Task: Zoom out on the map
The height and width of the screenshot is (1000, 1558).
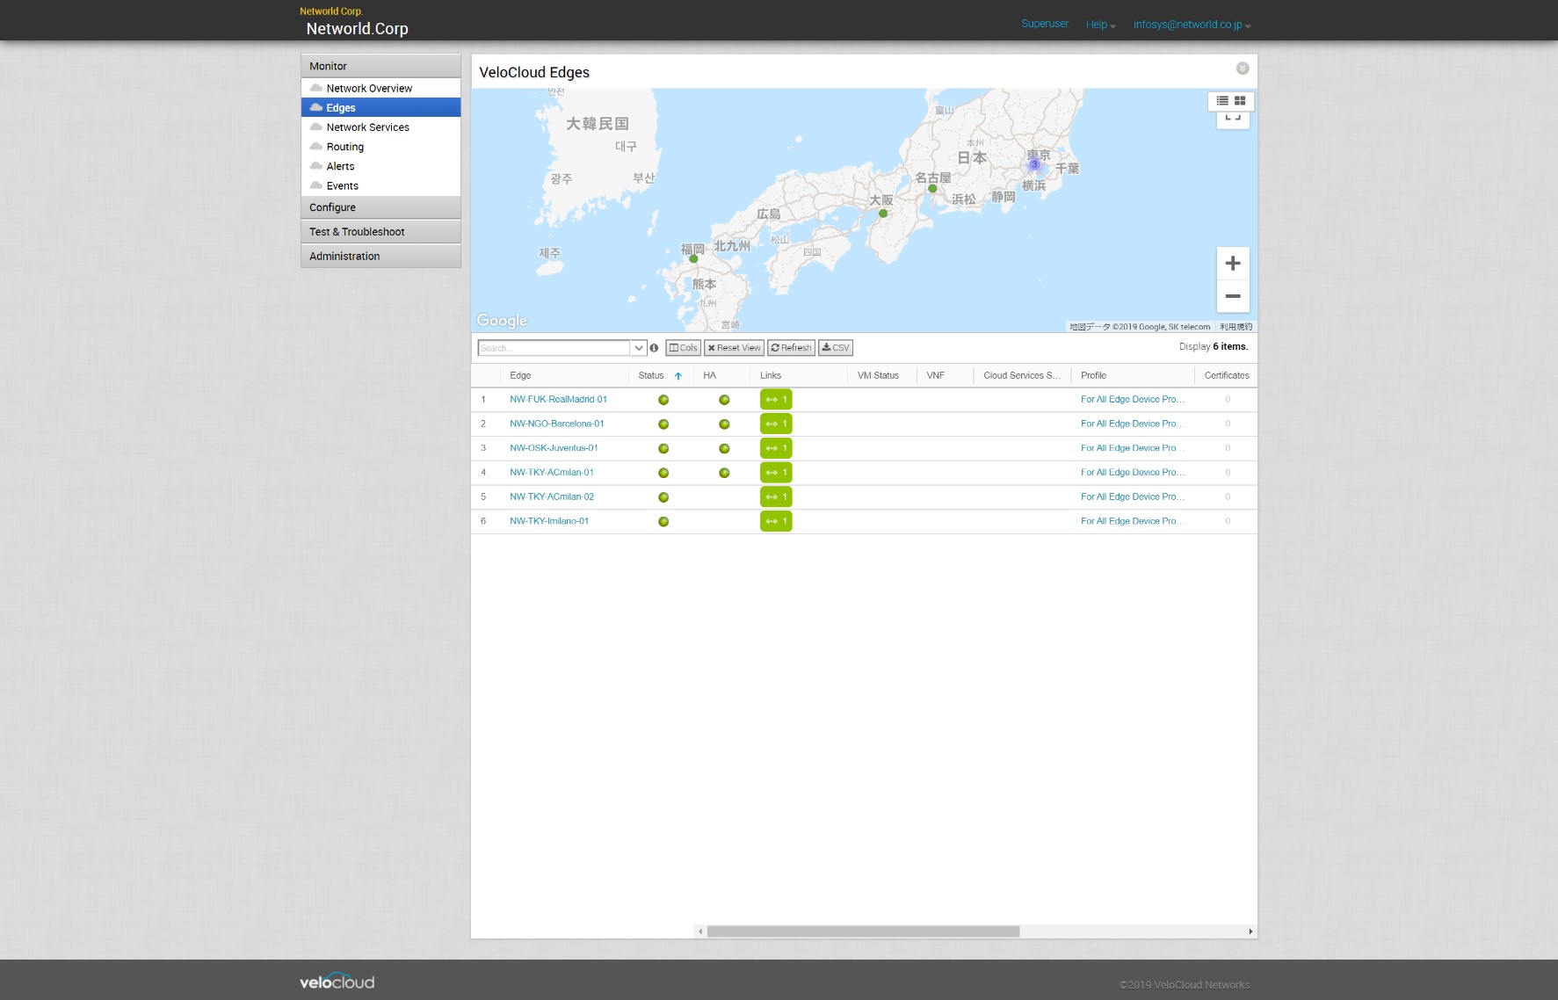Action: tap(1233, 296)
